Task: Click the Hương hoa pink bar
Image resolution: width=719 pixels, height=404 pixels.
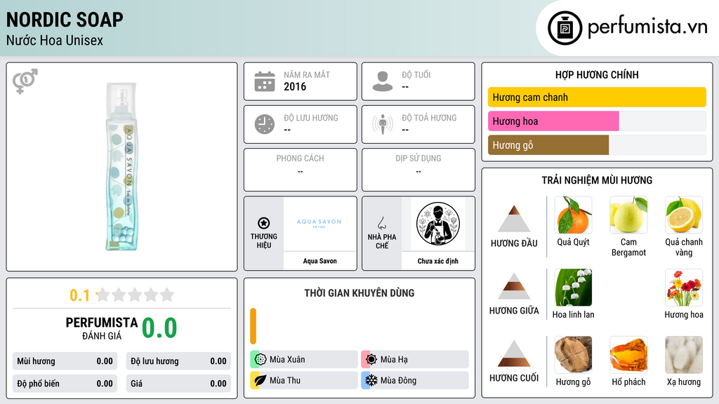Action: (x=553, y=121)
